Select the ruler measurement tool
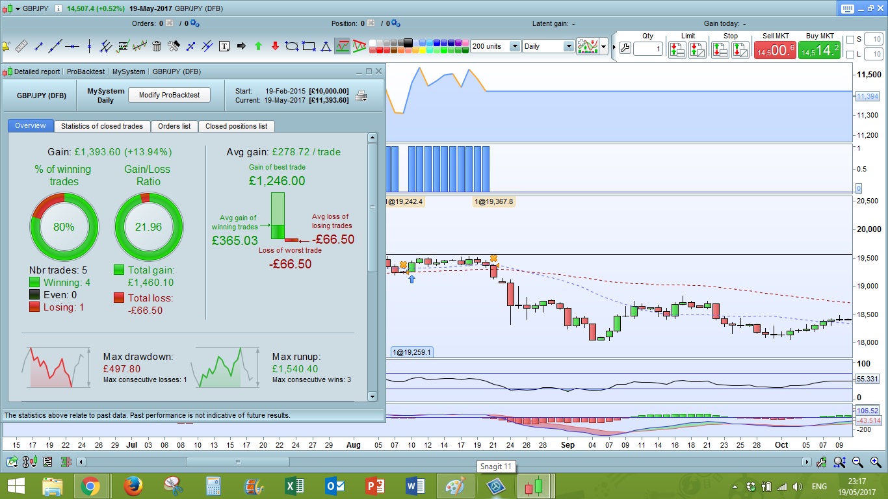 [x=21, y=46]
